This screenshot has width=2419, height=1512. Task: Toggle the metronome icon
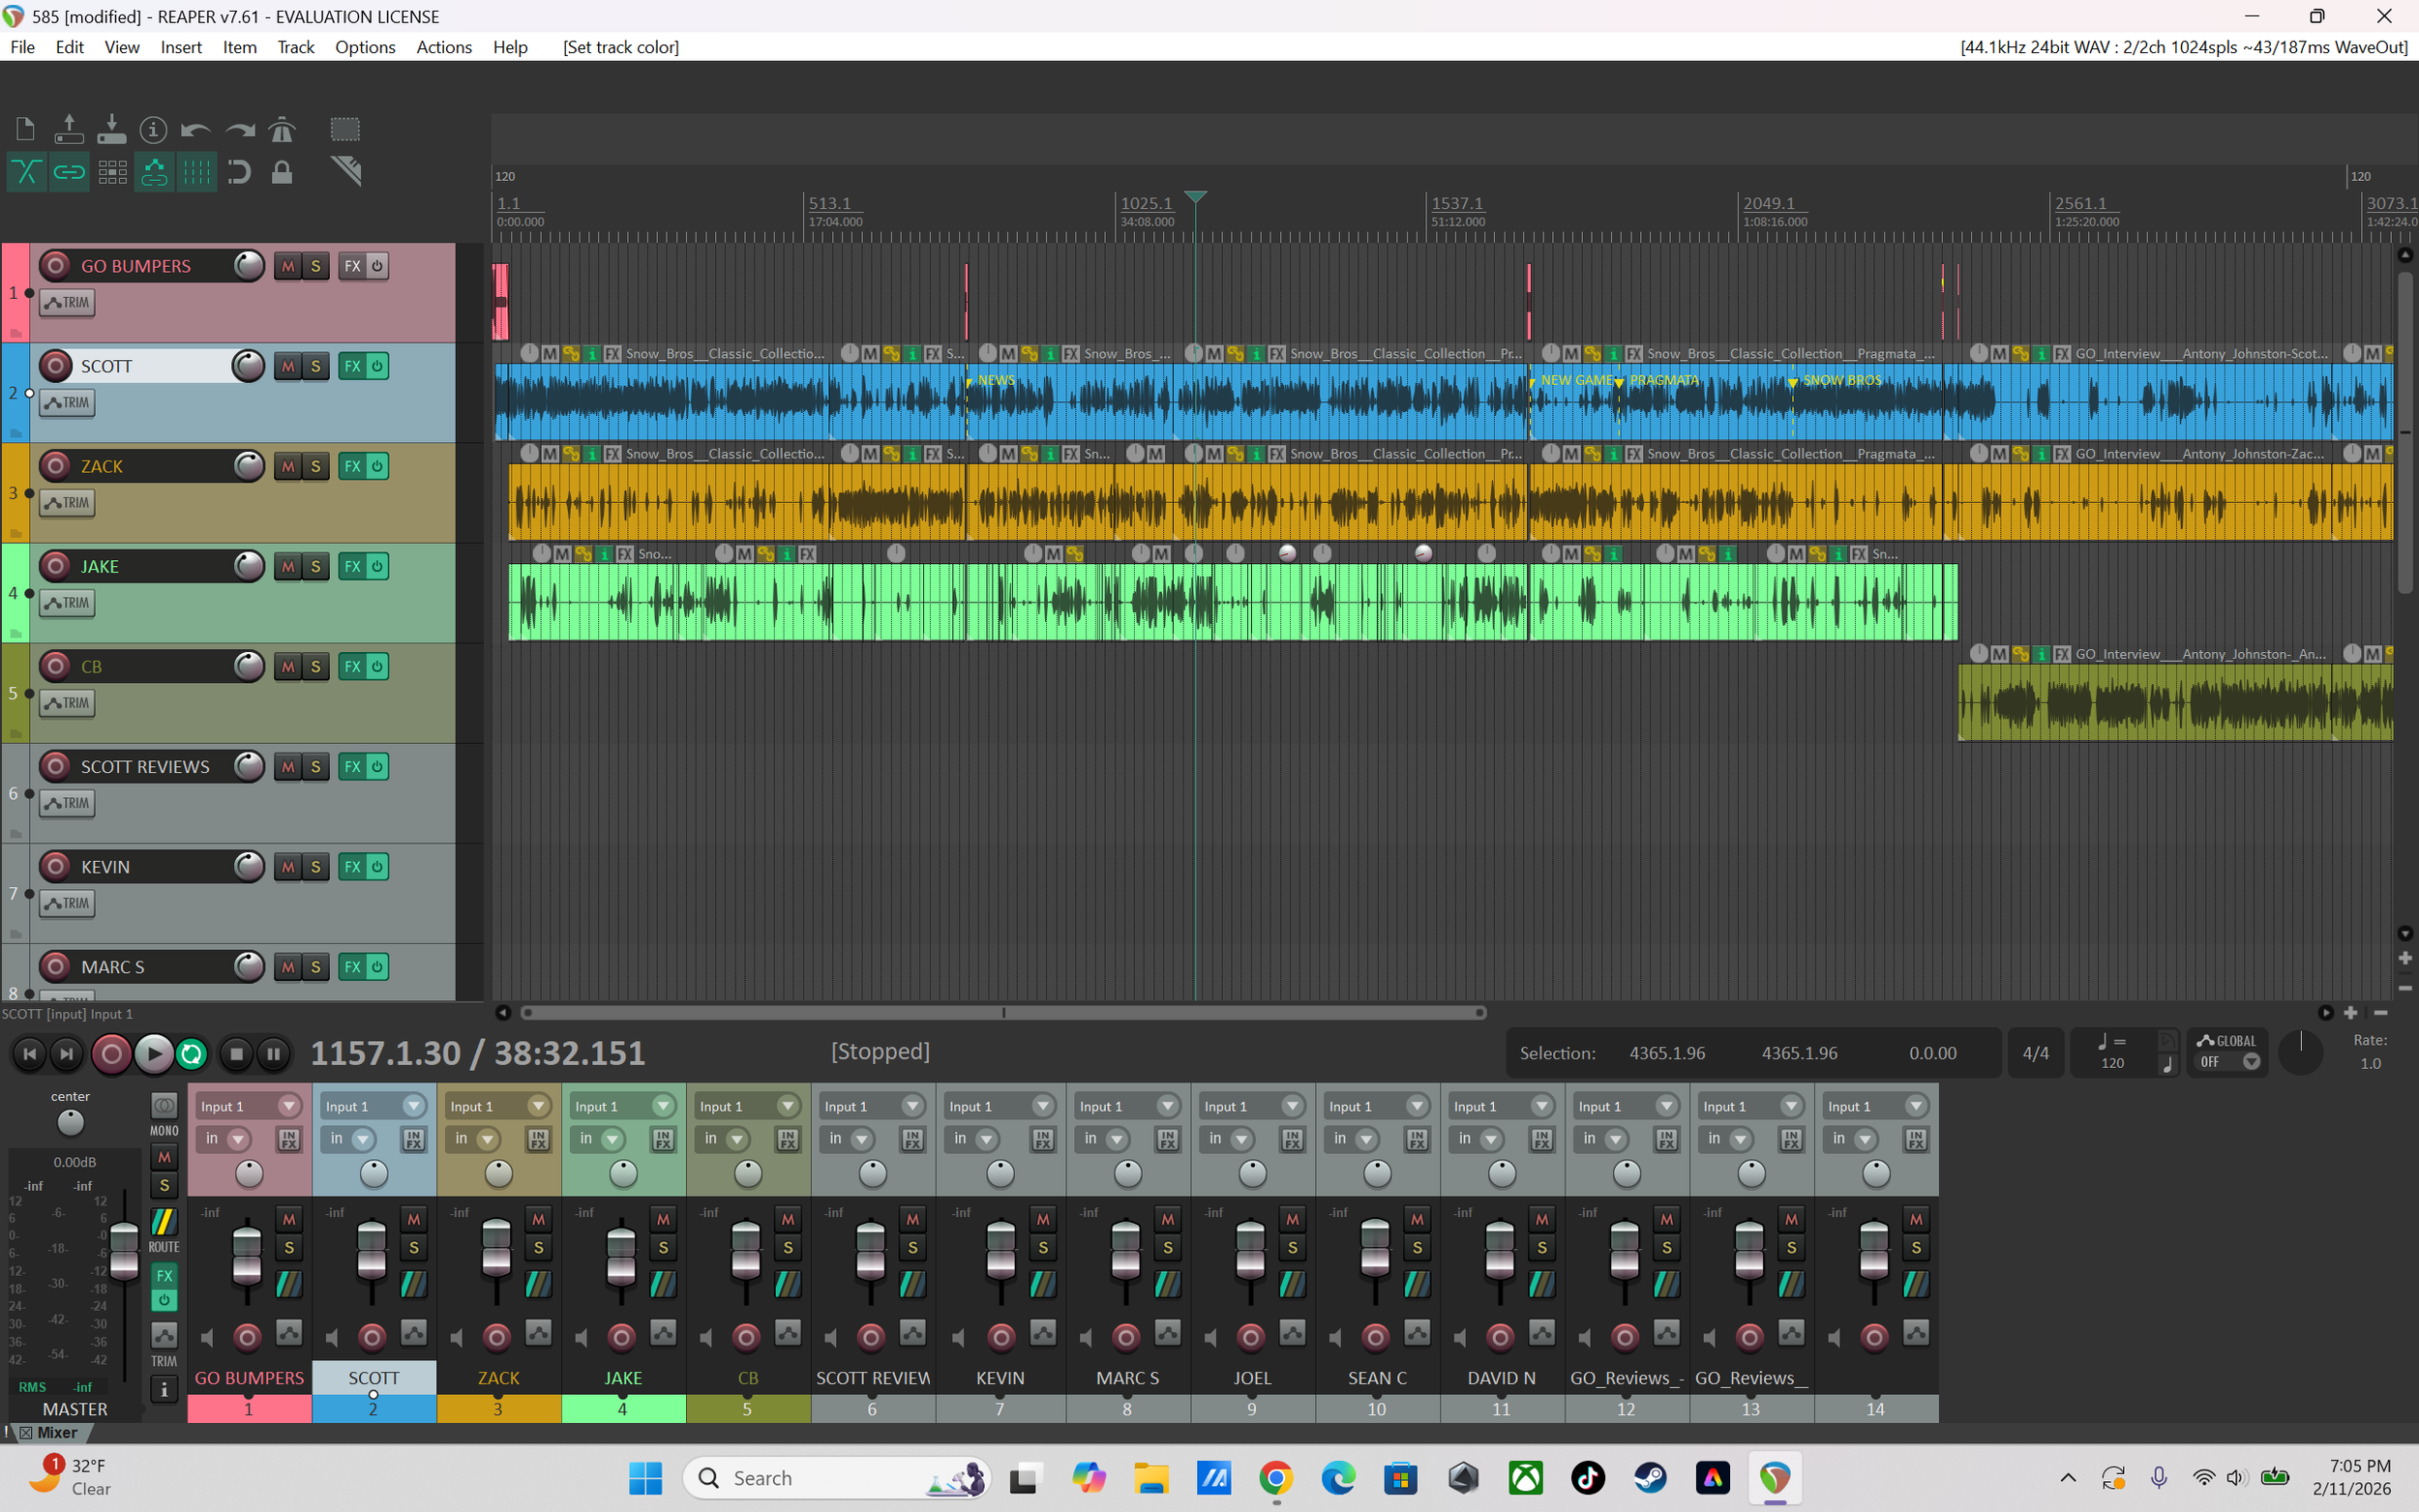(283, 129)
